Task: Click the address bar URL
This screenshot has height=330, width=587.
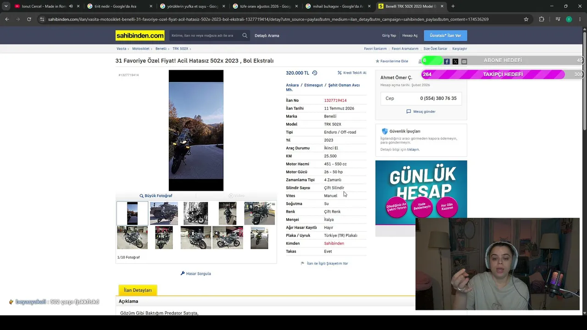Action: click(x=268, y=19)
